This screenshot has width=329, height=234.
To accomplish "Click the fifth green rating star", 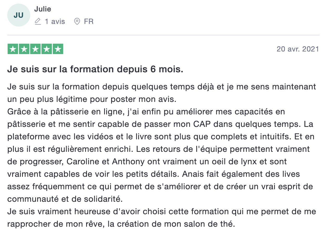I will coord(58,49).
